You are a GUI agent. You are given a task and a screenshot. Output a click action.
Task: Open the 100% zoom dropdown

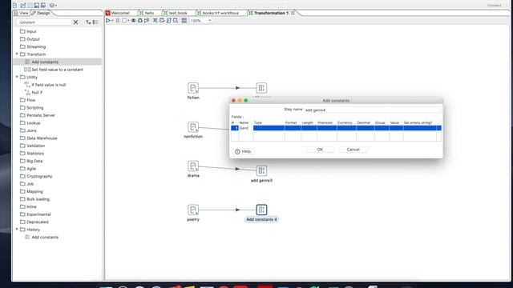(x=201, y=21)
